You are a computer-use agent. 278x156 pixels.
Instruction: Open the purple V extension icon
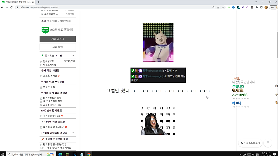(243, 7)
